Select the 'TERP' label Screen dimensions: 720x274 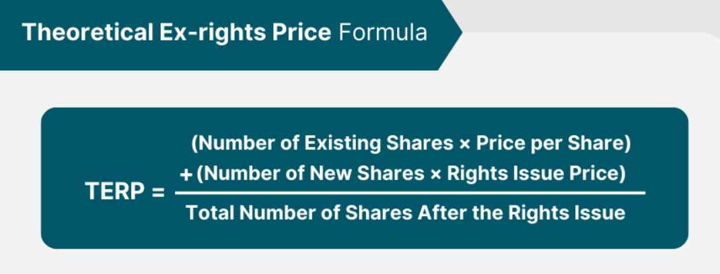click(115, 191)
